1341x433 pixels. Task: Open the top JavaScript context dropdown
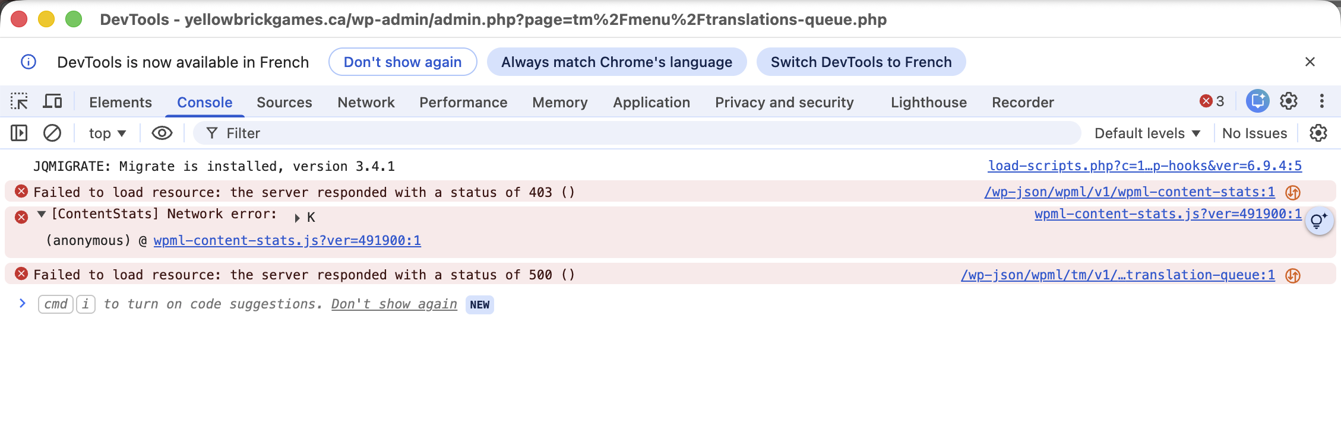tap(107, 133)
